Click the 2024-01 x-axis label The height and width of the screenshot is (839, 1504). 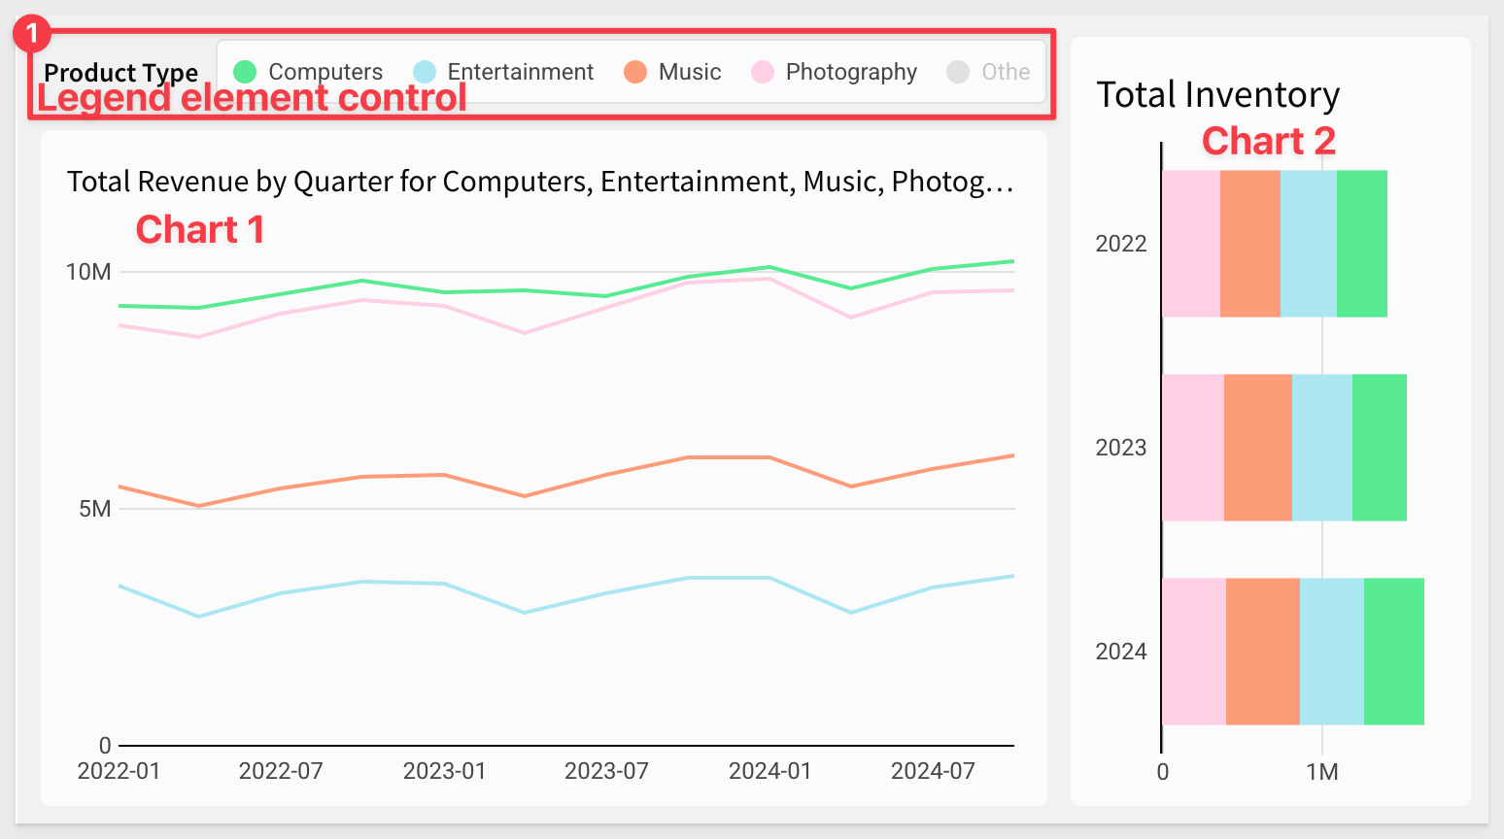[769, 771]
